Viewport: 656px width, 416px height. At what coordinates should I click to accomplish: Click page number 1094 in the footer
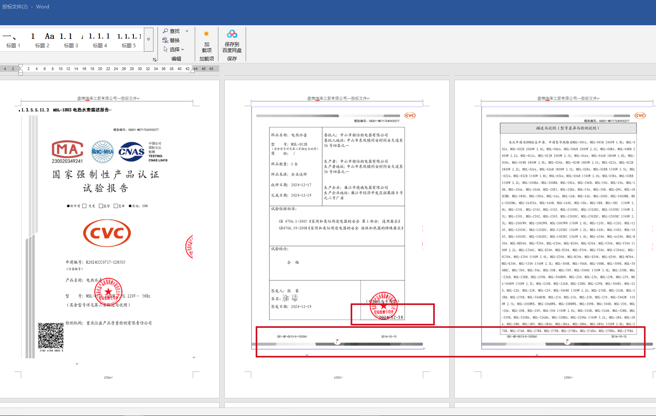click(107, 378)
